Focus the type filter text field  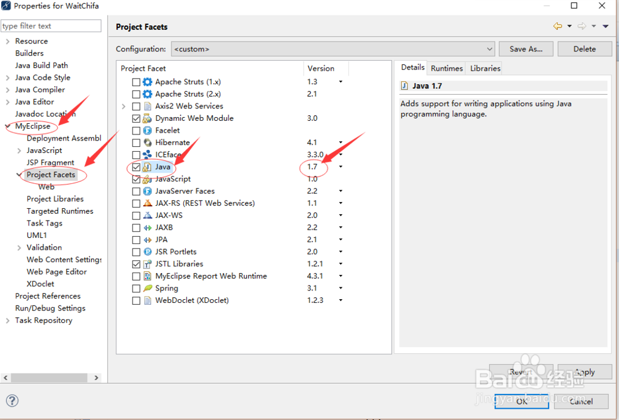(51, 25)
